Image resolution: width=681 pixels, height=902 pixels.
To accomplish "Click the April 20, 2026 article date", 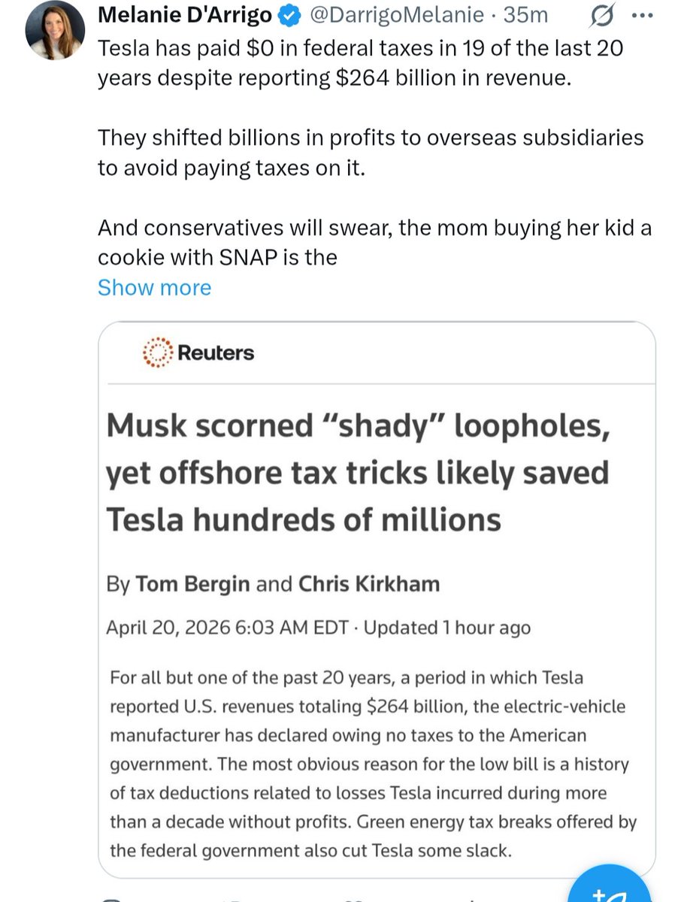I will [x=226, y=627].
